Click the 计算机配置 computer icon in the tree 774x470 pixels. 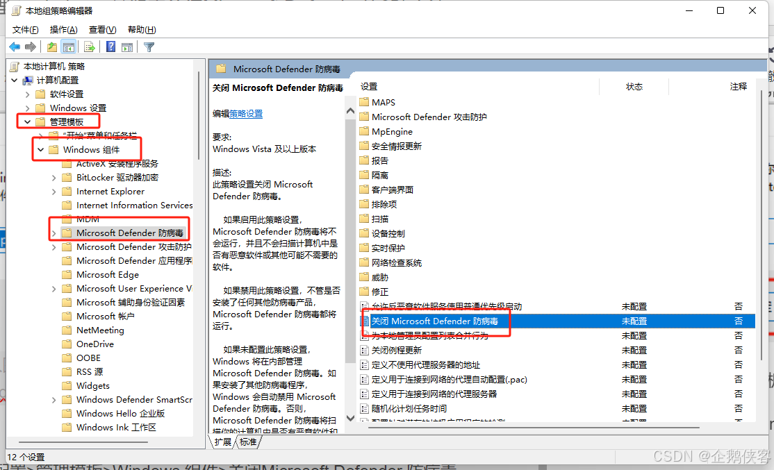tap(28, 81)
